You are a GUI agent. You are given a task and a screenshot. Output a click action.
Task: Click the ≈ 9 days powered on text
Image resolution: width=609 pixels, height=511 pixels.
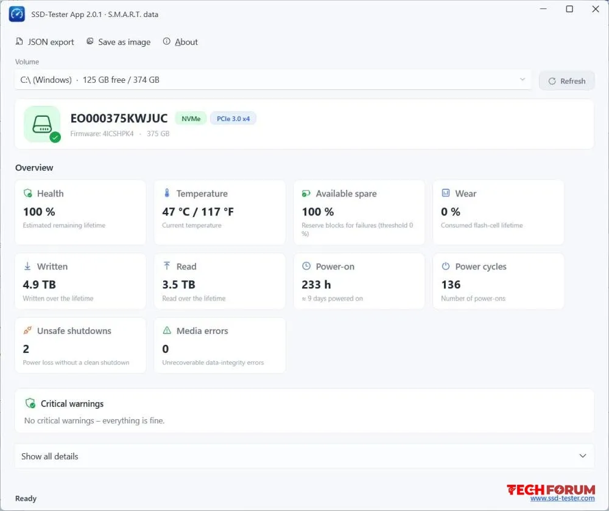(x=332, y=298)
